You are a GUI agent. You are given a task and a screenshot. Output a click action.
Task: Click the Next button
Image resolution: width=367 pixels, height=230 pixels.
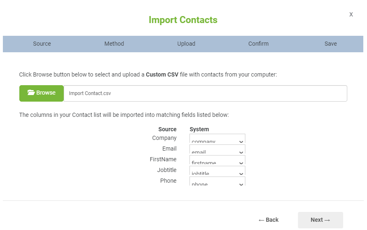pos(321,220)
